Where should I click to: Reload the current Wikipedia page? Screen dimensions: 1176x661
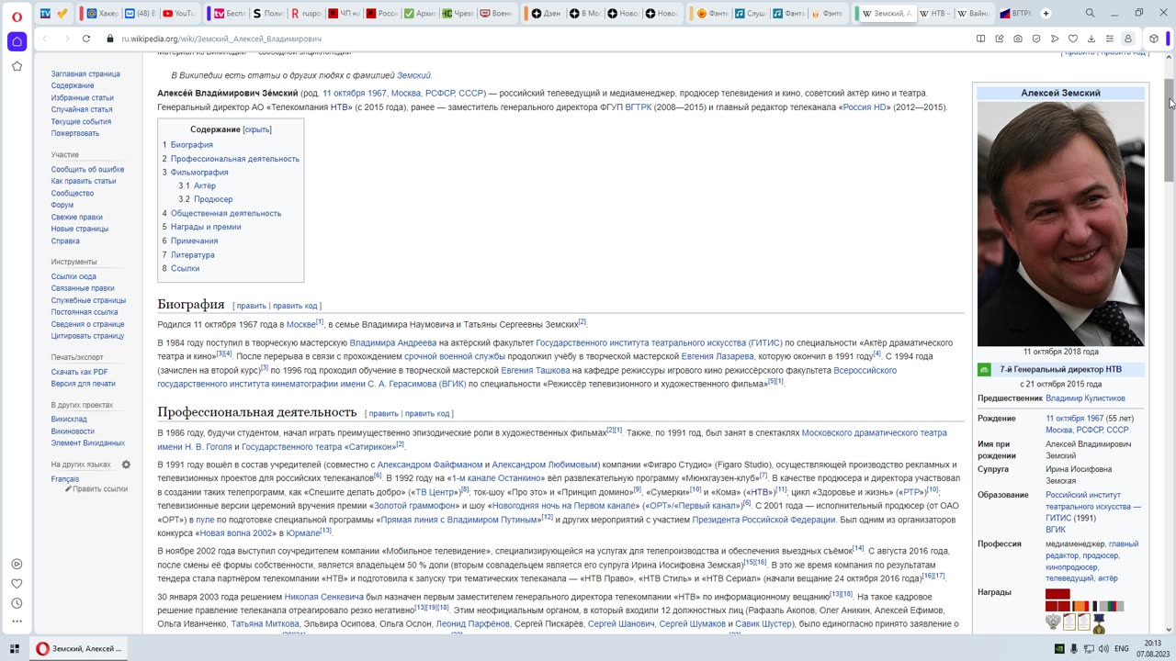point(86,39)
